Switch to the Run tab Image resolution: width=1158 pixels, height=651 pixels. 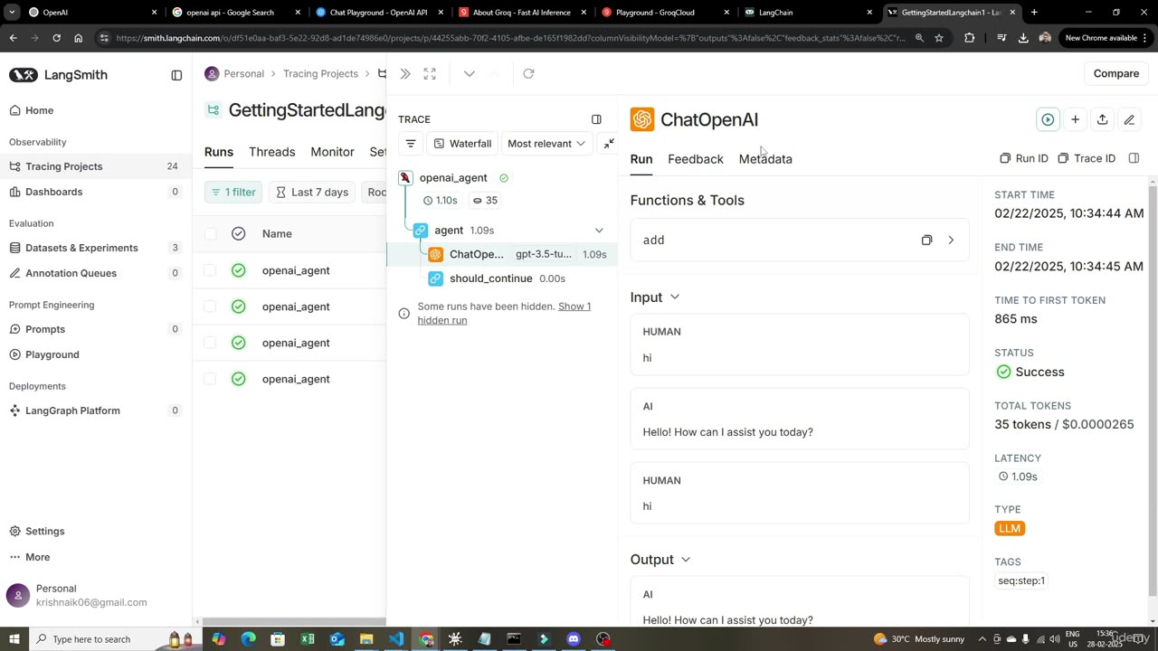point(641,159)
